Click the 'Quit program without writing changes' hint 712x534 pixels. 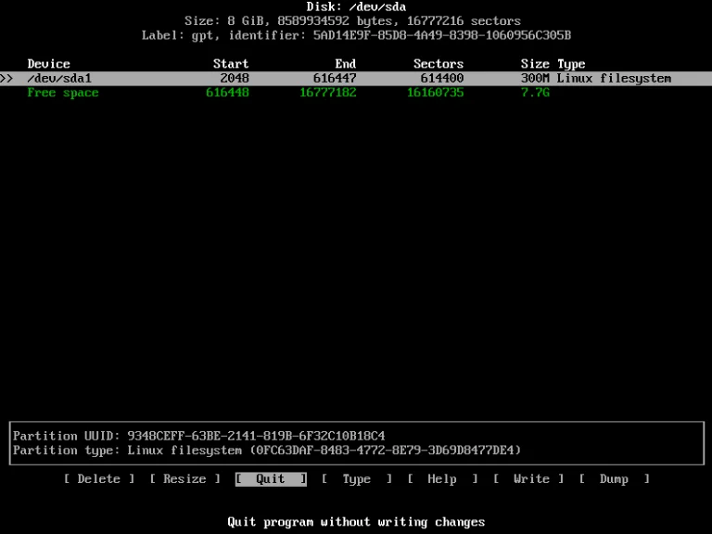click(x=356, y=522)
